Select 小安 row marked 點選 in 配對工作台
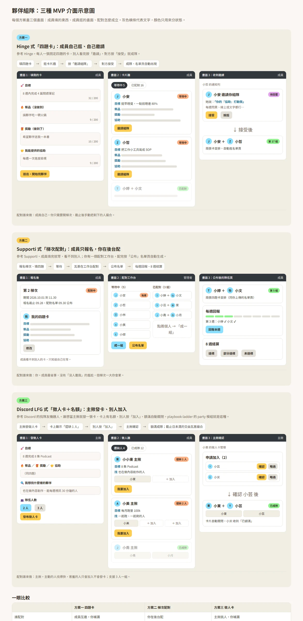This screenshot has height=621, width=303. [131, 295]
